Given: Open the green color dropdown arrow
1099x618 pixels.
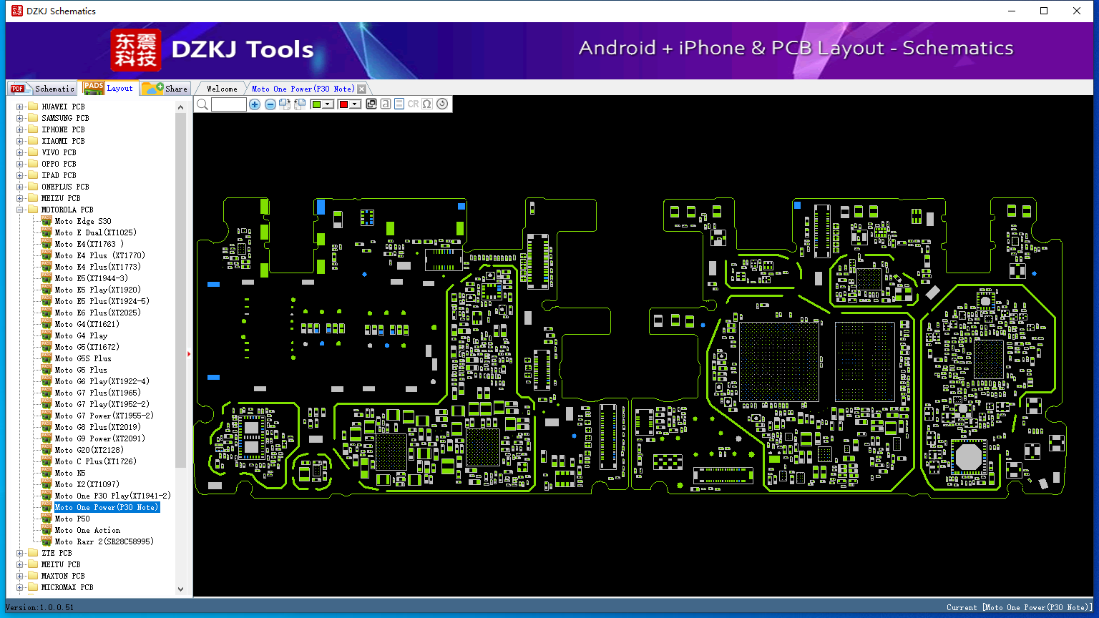Looking at the screenshot, I should click(328, 104).
